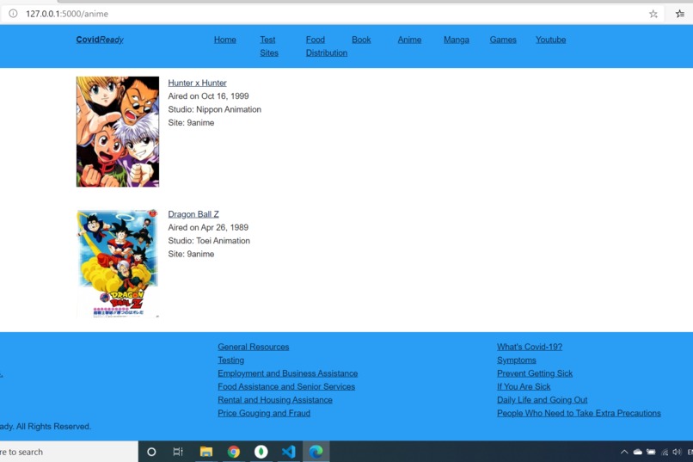Open the Youtube nav link
The height and width of the screenshot is (462, 693).
pos(550,40)
